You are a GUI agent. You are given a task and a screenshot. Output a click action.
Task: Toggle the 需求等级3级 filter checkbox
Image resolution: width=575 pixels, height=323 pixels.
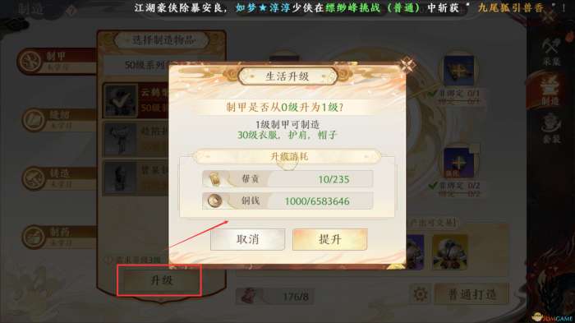tap(108, 260)
